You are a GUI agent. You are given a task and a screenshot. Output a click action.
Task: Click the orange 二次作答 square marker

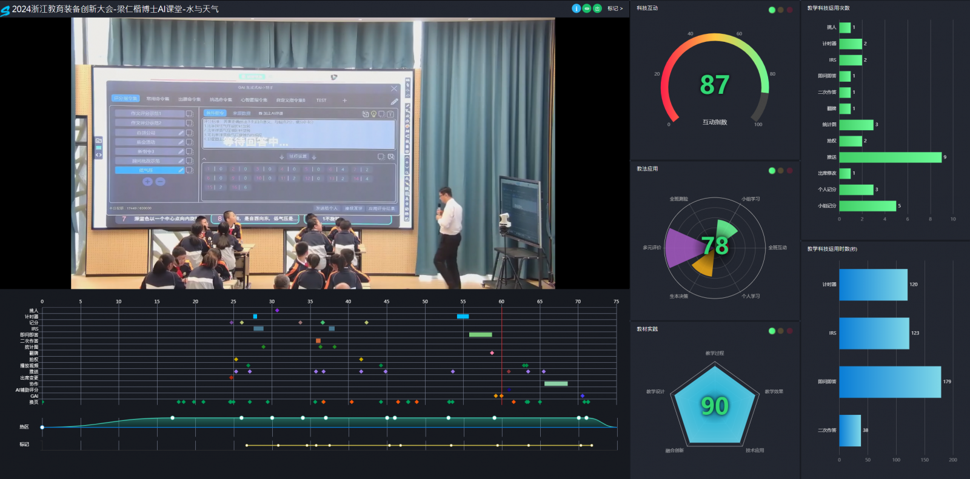coord(318,341)
